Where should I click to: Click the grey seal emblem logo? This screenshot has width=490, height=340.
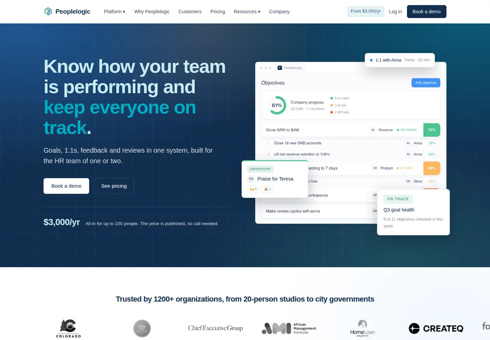point(142,328)
